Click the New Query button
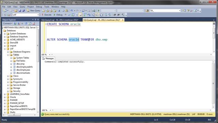This screenshot has height=123, width=218. tap(33, 11)
